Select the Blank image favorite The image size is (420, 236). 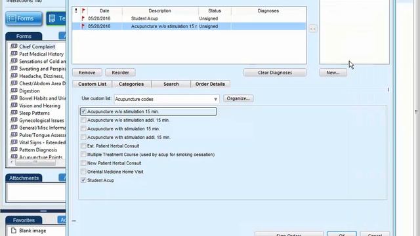coord(32,230)
